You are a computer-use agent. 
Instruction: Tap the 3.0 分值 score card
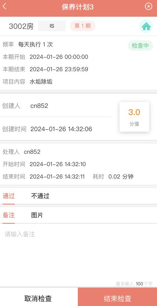pos(134,117)
